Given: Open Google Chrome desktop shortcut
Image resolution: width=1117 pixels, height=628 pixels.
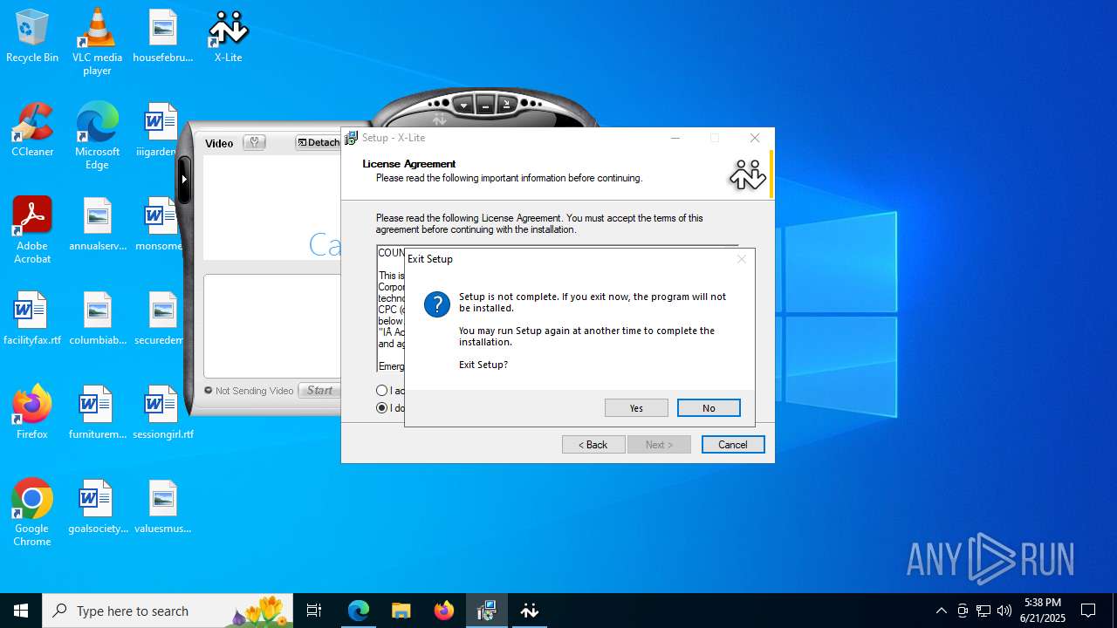Looking at the screenshot, I should click(x=32, y=513).
